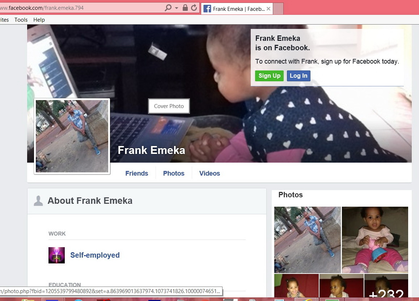
Task: Switch to the Videos tab
Action: point(210,173)
